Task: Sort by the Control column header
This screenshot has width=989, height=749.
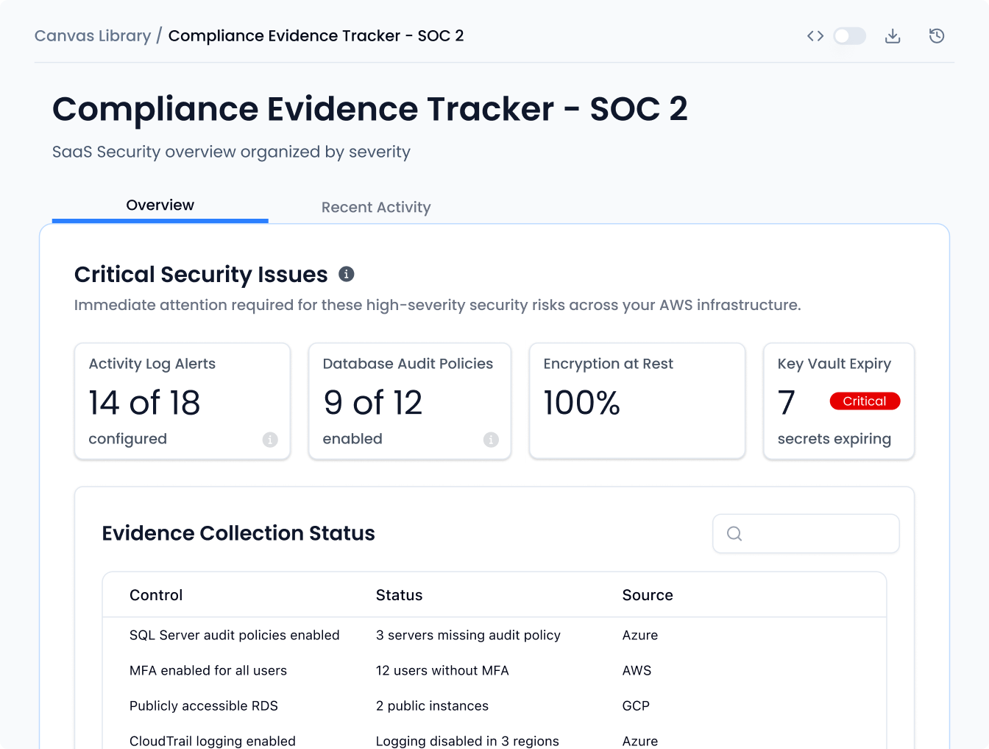Action: [156, 595]
